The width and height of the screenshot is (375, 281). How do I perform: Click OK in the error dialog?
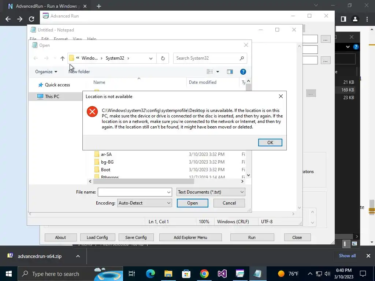pyautogui.click(x=270, y=142)
